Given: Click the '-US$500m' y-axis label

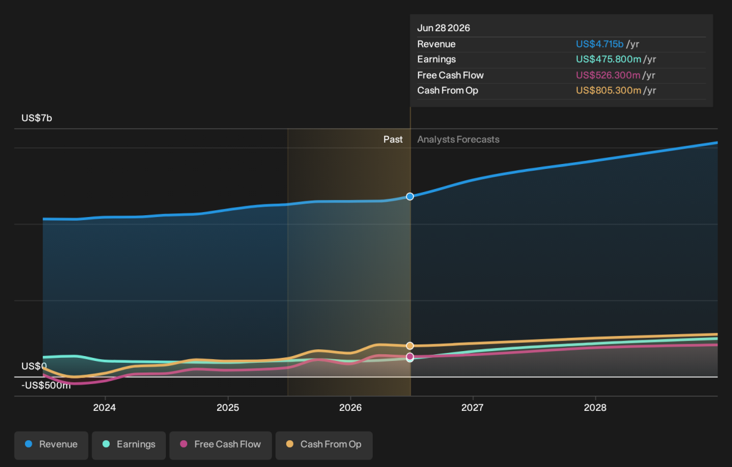Looking at the screenshot, I should [x=46, y=385].
